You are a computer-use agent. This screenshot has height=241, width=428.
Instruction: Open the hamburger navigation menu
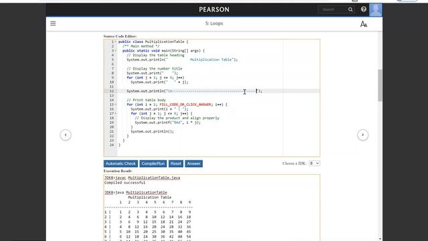coord(53,23)
